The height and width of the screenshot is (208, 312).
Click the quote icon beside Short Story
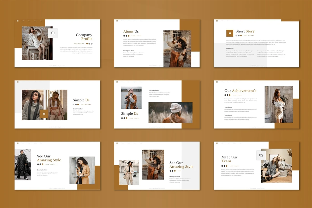tap(230, 33)
